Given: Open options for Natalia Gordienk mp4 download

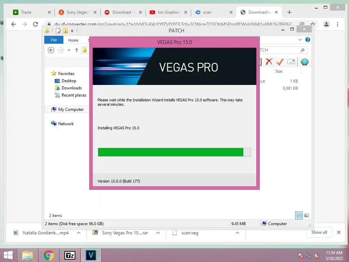Looking at the screenshot, I should pos(79,233).
